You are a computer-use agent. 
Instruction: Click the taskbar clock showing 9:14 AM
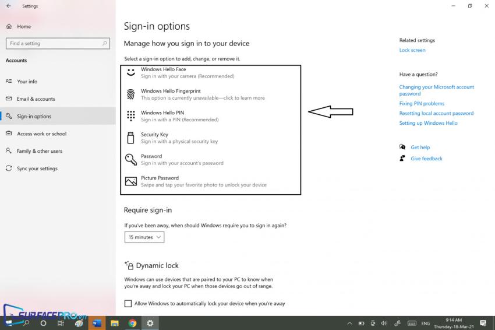[x=454, y=324]
